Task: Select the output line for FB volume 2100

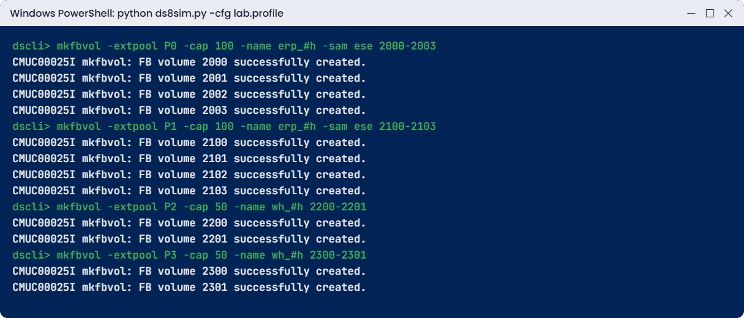Action: (x=189, y=142)
